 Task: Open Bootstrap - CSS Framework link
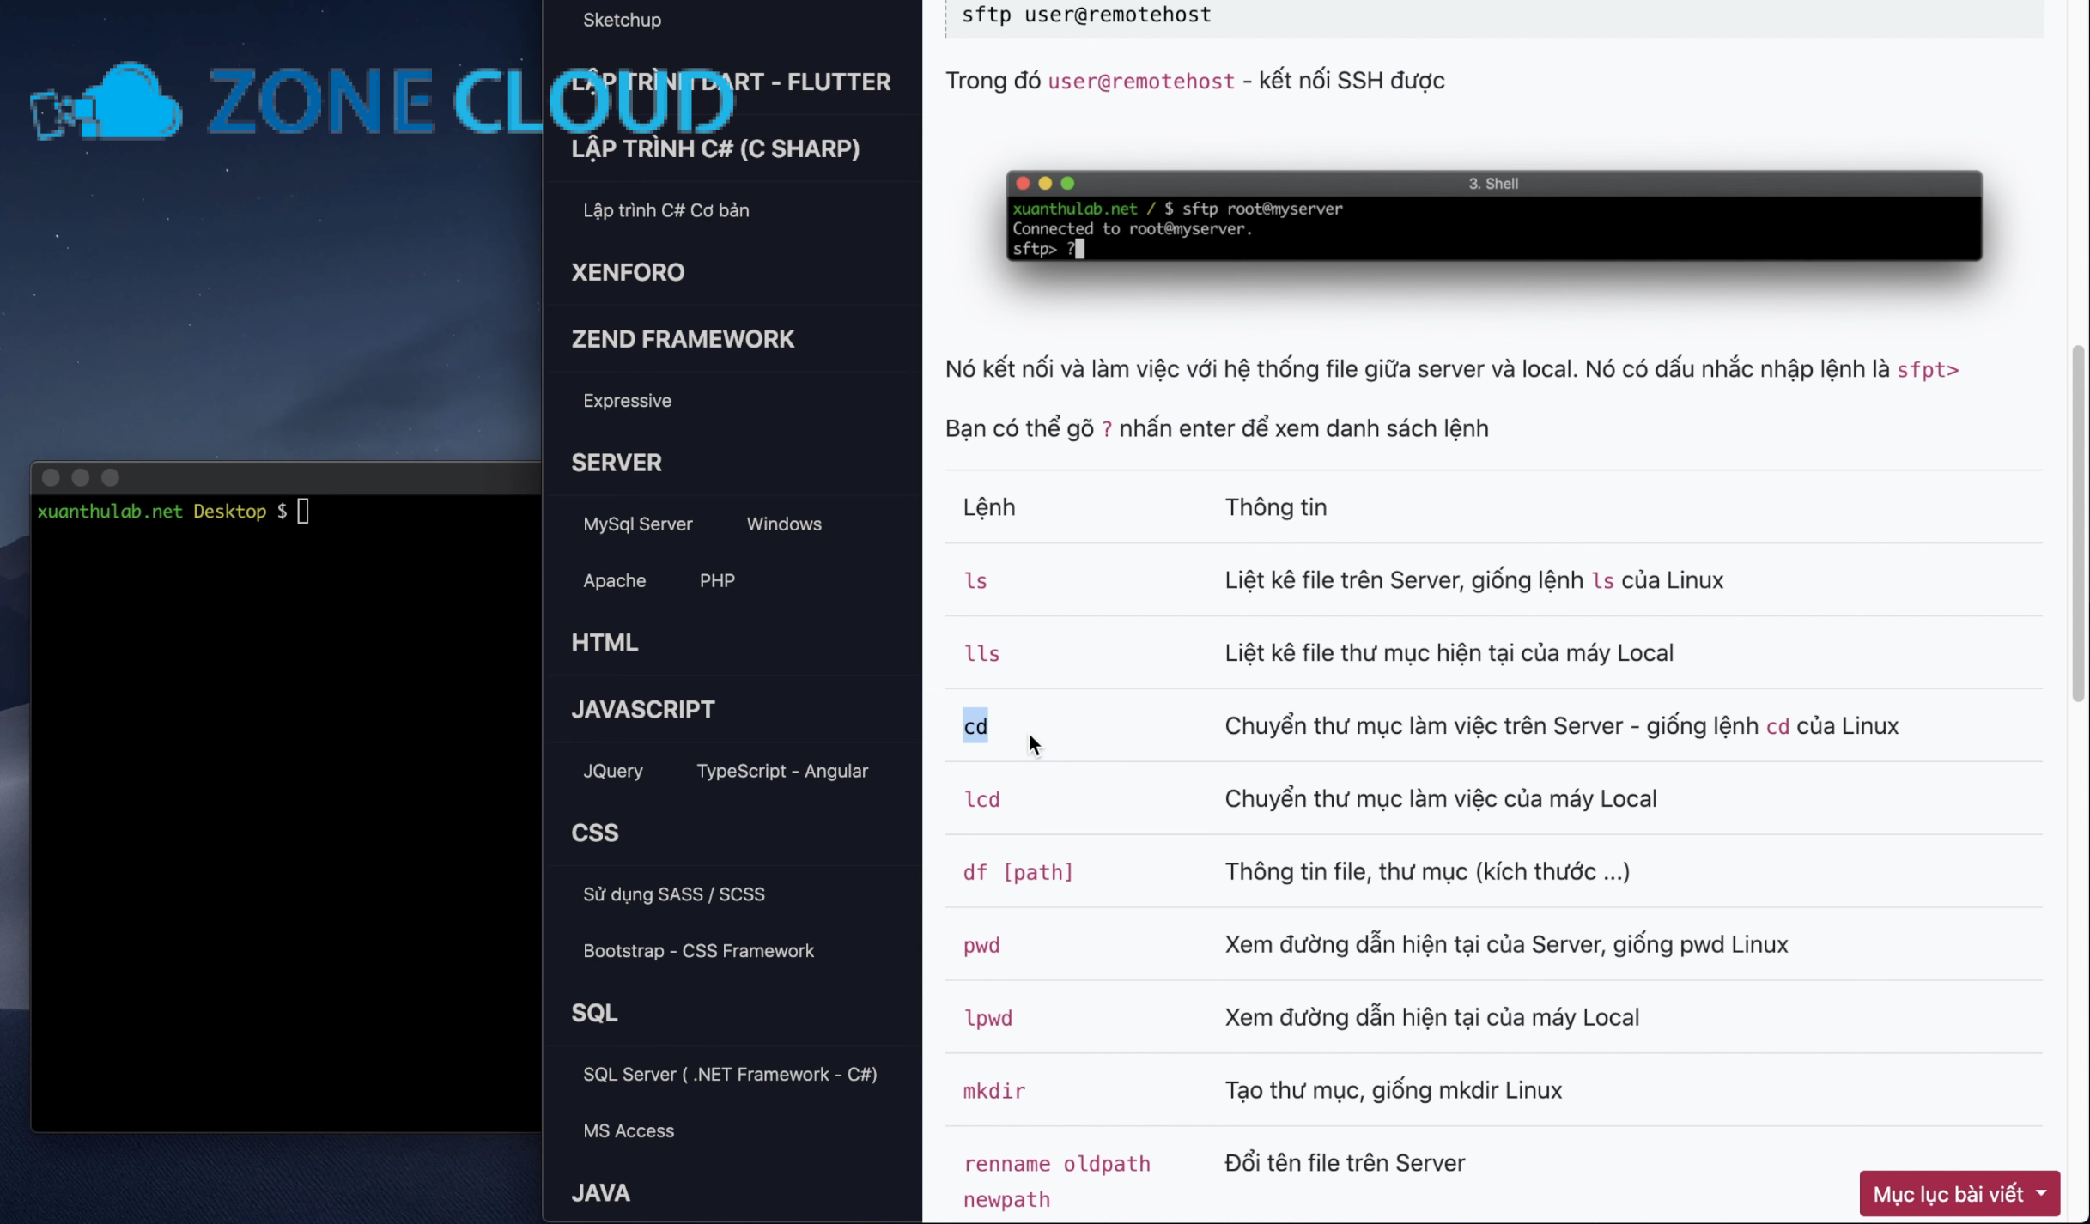tap(698, 951)
